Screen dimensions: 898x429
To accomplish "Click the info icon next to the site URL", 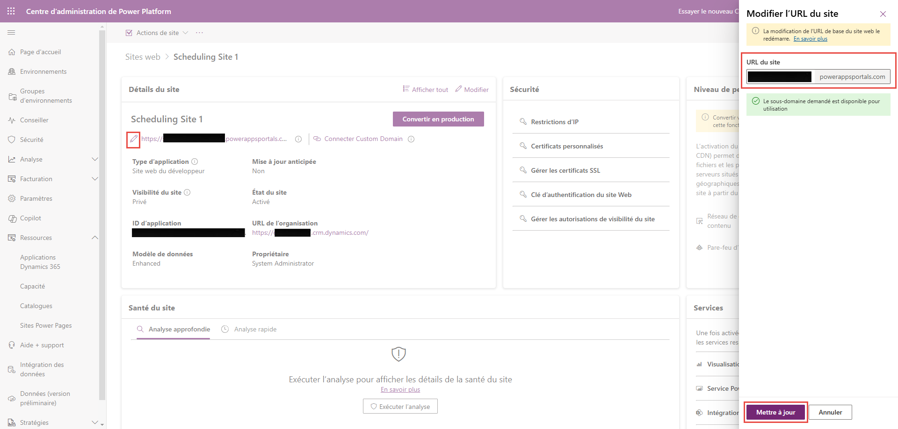I will click(x=298, y=139).
